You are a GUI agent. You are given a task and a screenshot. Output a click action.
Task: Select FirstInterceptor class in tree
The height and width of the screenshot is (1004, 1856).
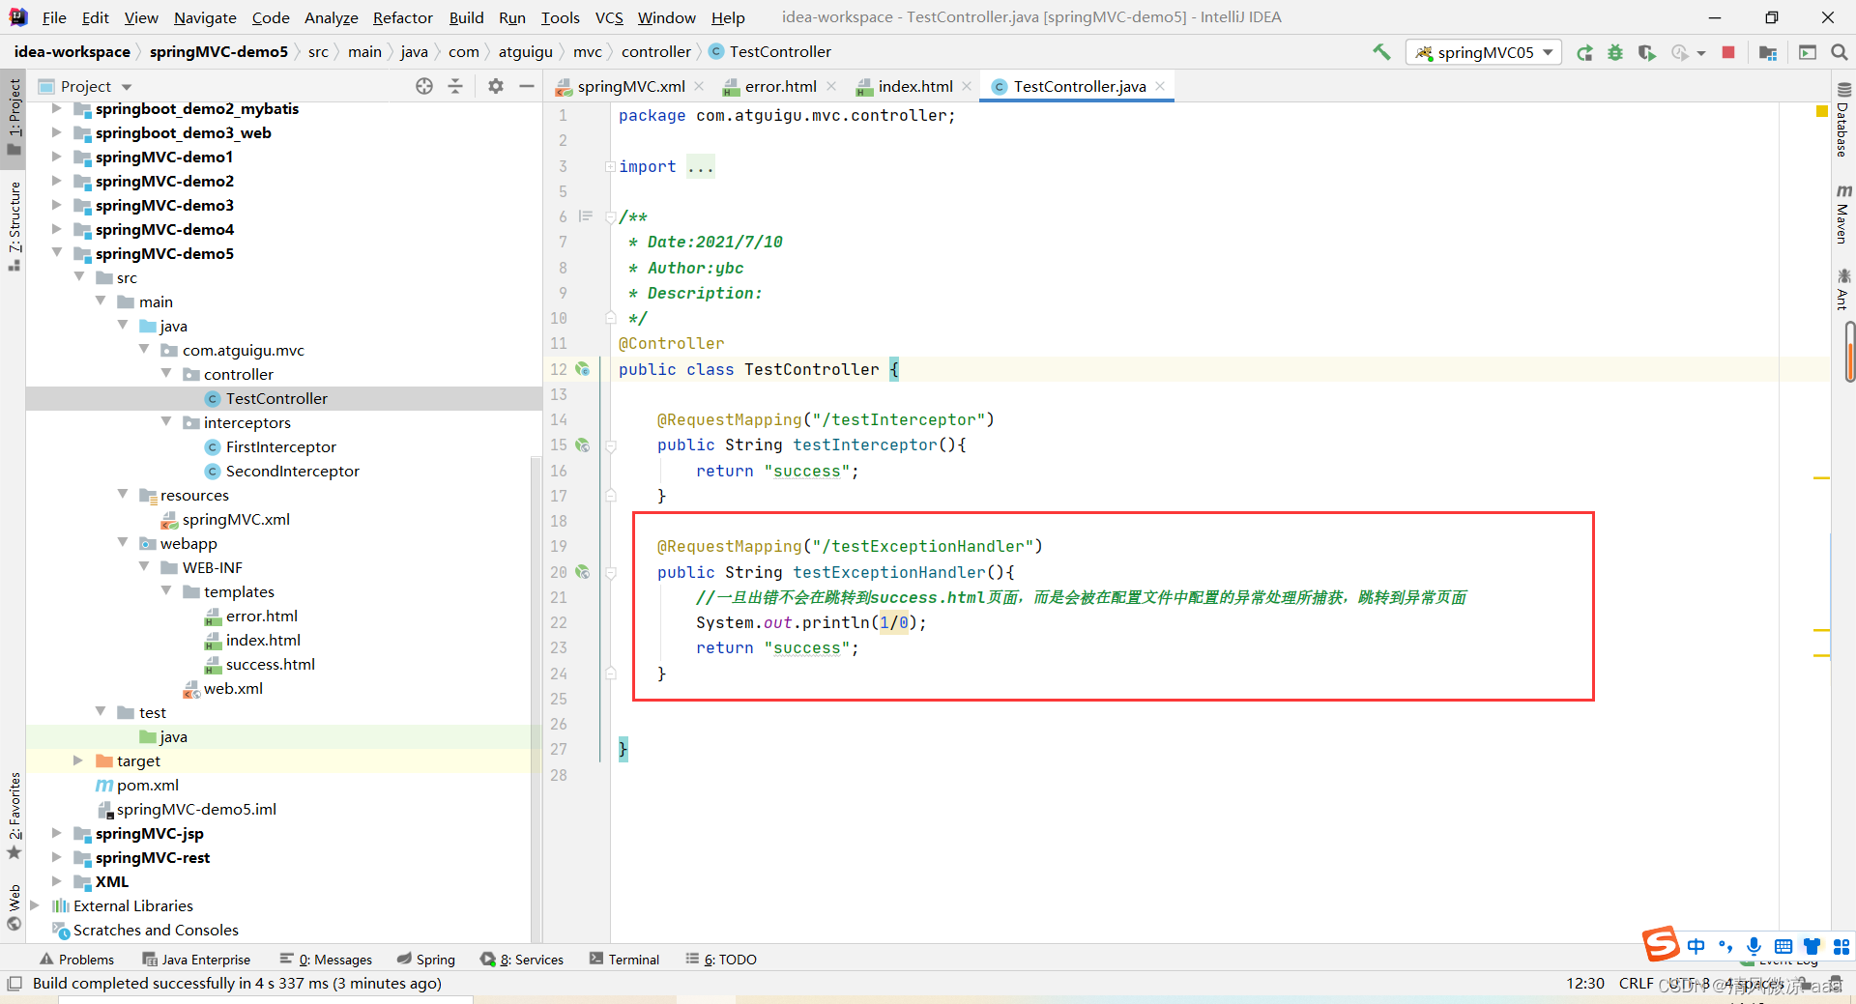click(x=280, y=446)
